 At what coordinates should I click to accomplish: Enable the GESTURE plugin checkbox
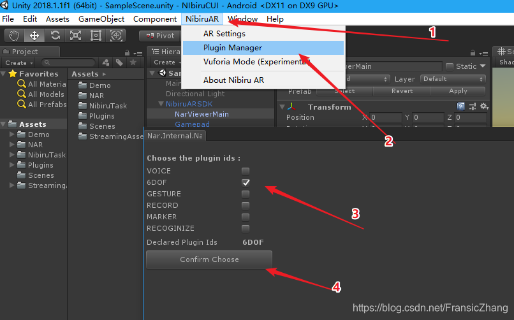(245, 194)
